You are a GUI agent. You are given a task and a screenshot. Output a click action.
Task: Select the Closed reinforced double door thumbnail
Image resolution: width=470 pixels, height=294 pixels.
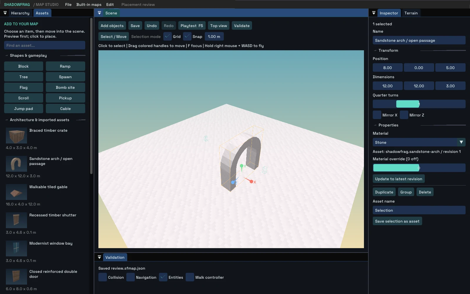(16, 277)
